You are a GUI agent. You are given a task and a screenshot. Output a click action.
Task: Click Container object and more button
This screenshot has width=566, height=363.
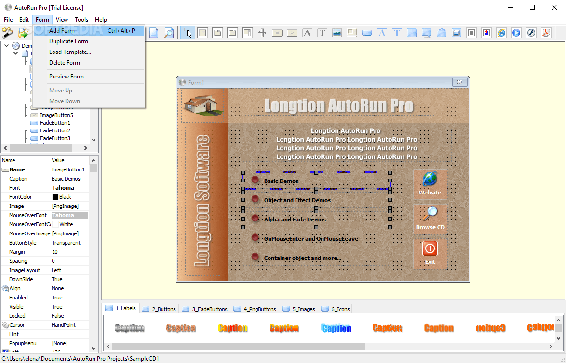pyautogui.click(x=316, y=258)
